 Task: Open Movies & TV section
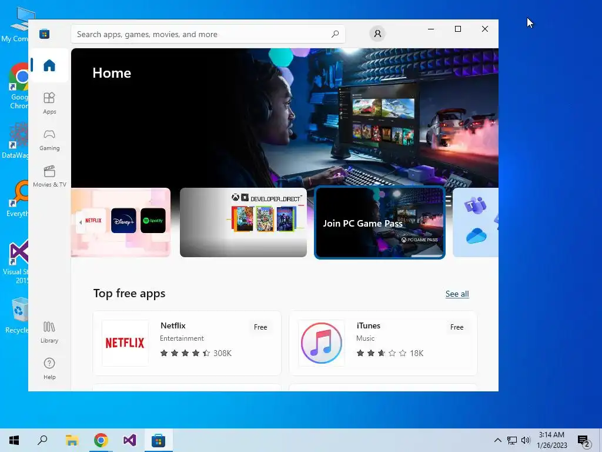pos(49,176)
